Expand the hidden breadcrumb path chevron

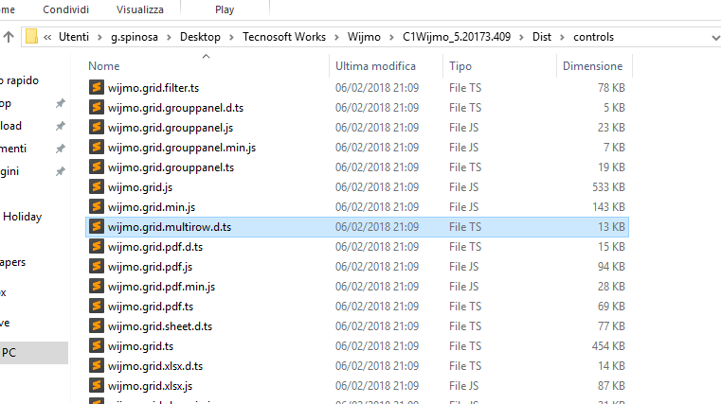point(46,37)
